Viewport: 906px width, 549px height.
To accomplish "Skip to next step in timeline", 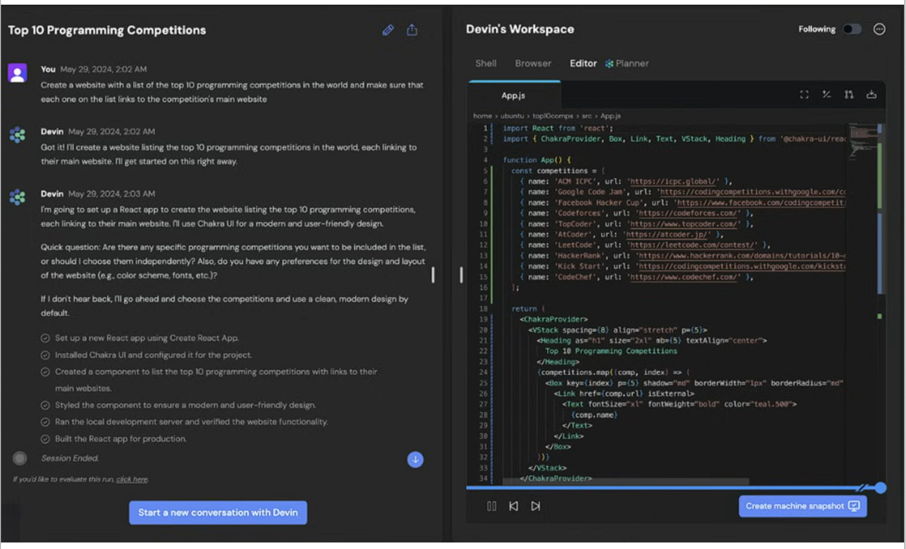I will tap(535, 506).
